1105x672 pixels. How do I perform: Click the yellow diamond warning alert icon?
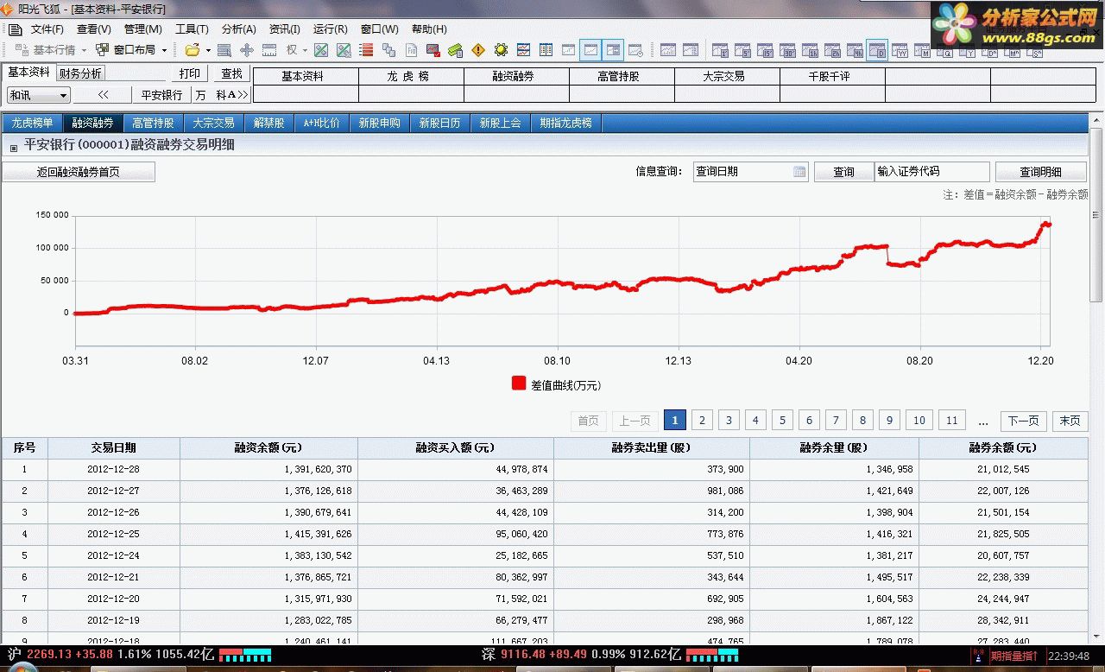tap(478, 50)
